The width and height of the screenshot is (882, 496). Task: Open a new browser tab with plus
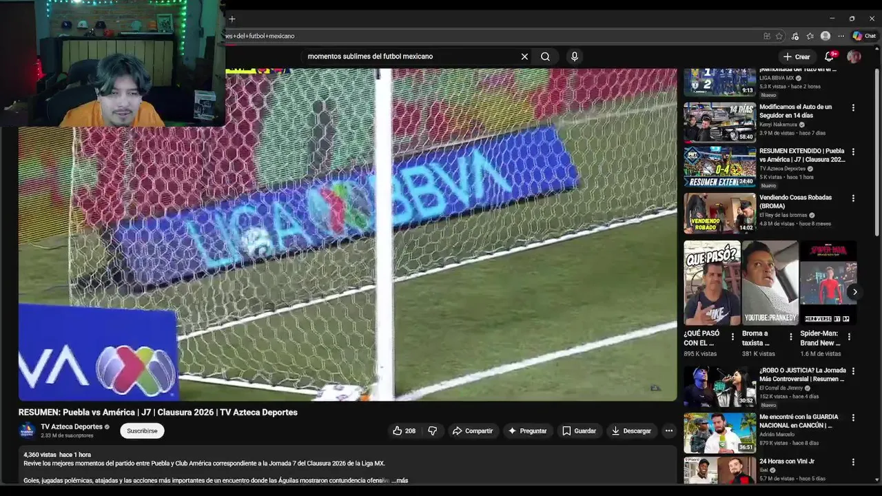click(x=232, y=19)
